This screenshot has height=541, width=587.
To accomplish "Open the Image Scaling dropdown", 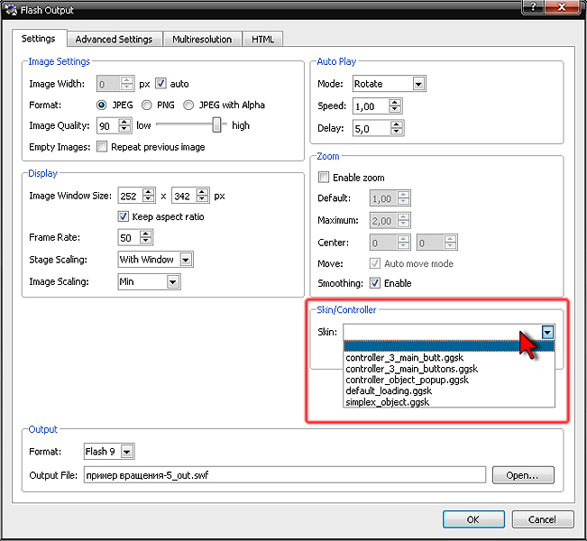I will [172, 281].
